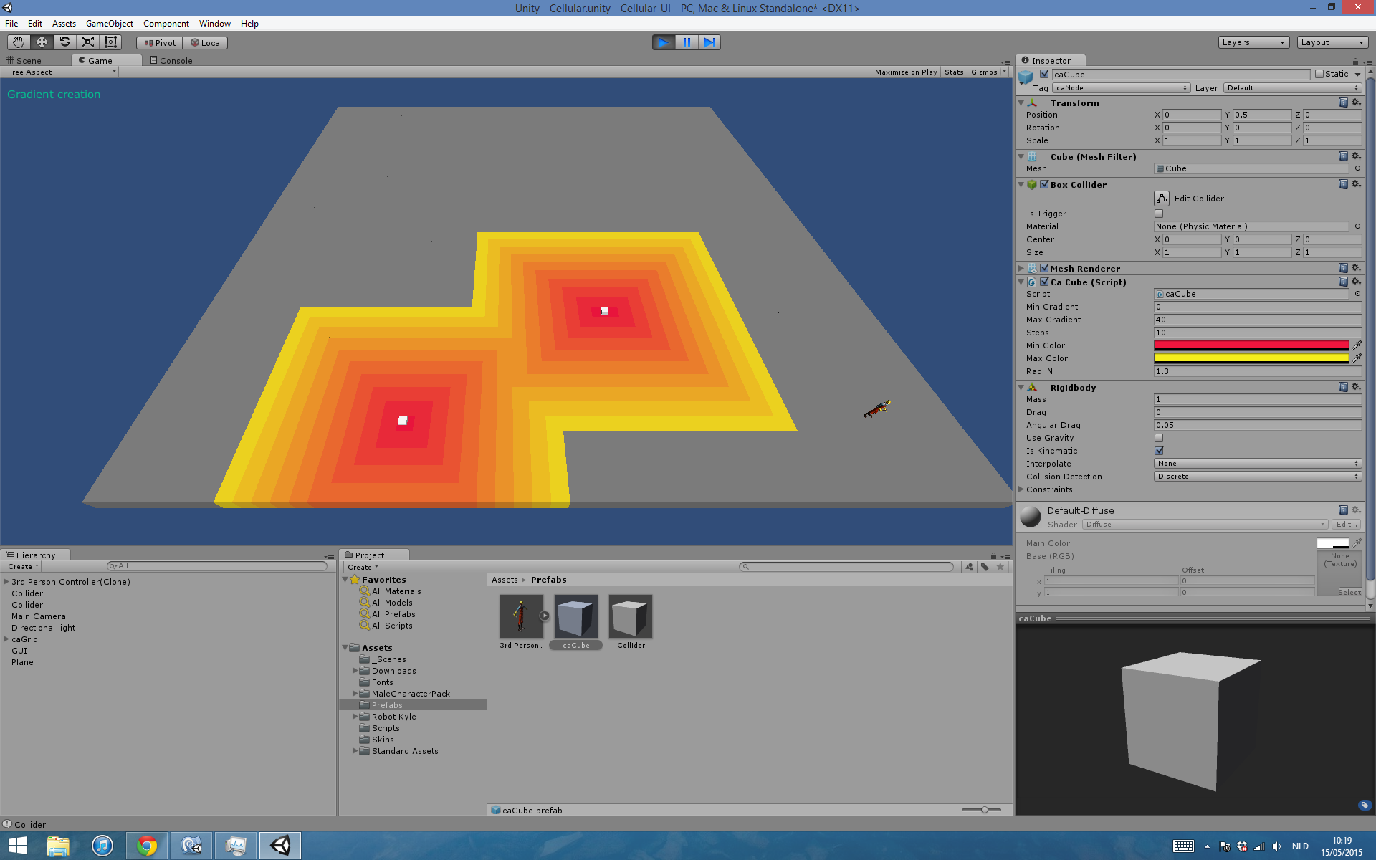Image resolution: width=1376 pixels, height=860 pixels.
Task: Click the Edit Collider icon button
Action: click(1162, 199)
